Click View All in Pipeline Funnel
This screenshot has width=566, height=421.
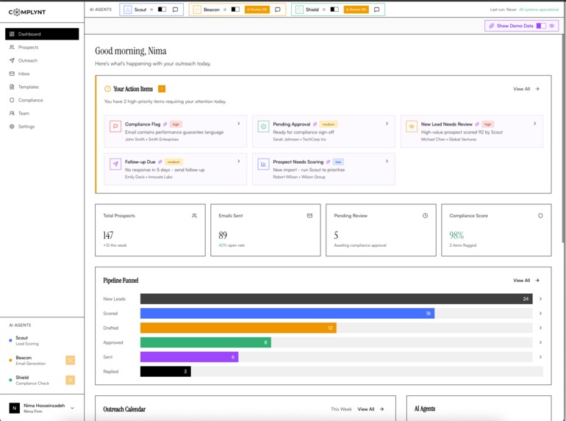tap(526, 281)
